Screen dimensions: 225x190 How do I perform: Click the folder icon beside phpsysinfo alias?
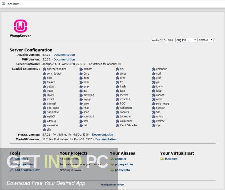point(112,170)
